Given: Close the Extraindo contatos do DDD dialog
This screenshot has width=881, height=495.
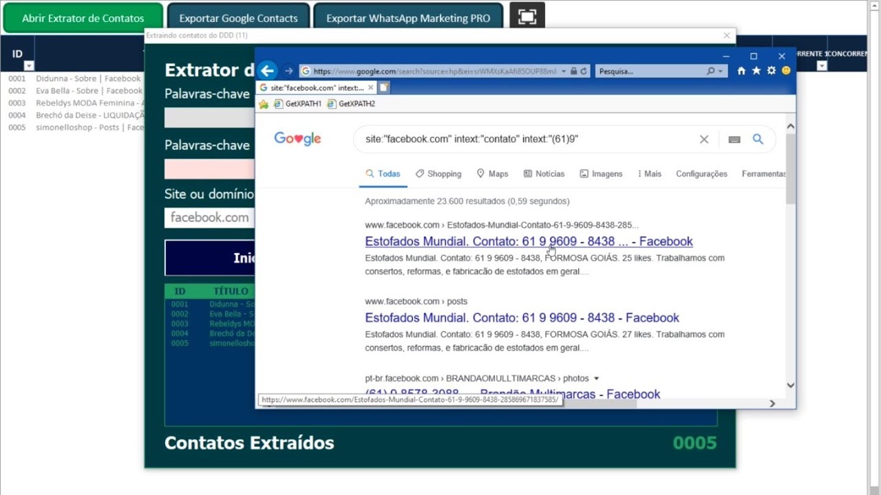Looking at the screenshot, I should 727,35.
